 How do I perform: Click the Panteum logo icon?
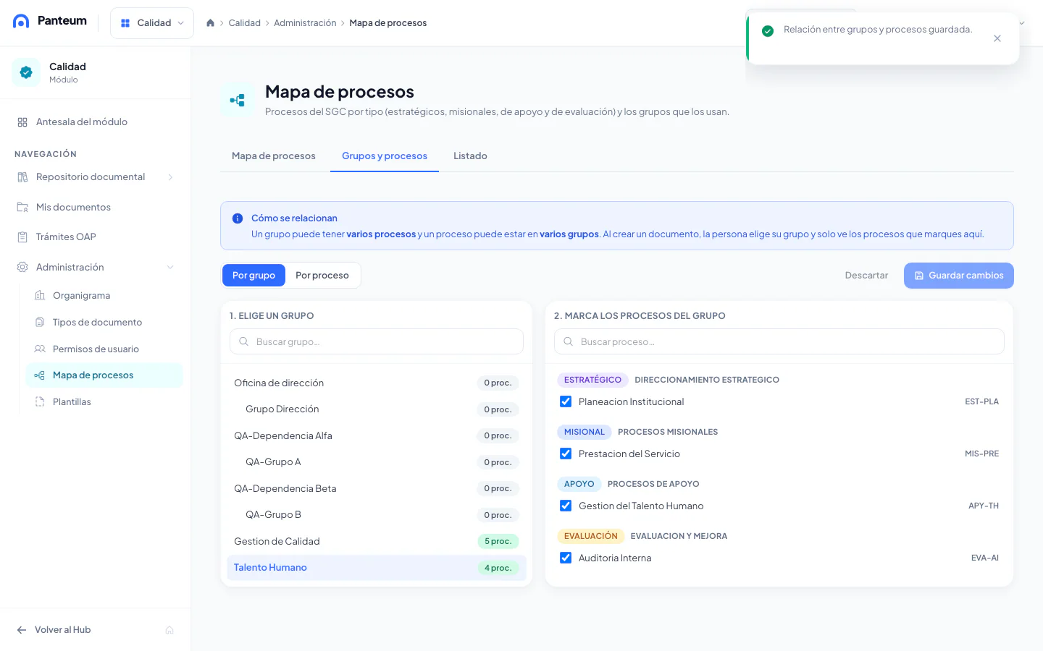pyautogui.click(x=21, y=21)
